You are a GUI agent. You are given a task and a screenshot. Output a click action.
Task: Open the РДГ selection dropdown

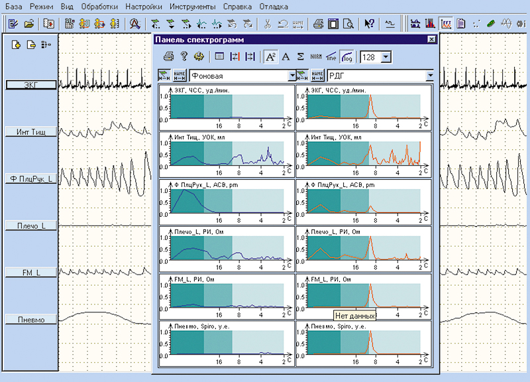[430, 76]
